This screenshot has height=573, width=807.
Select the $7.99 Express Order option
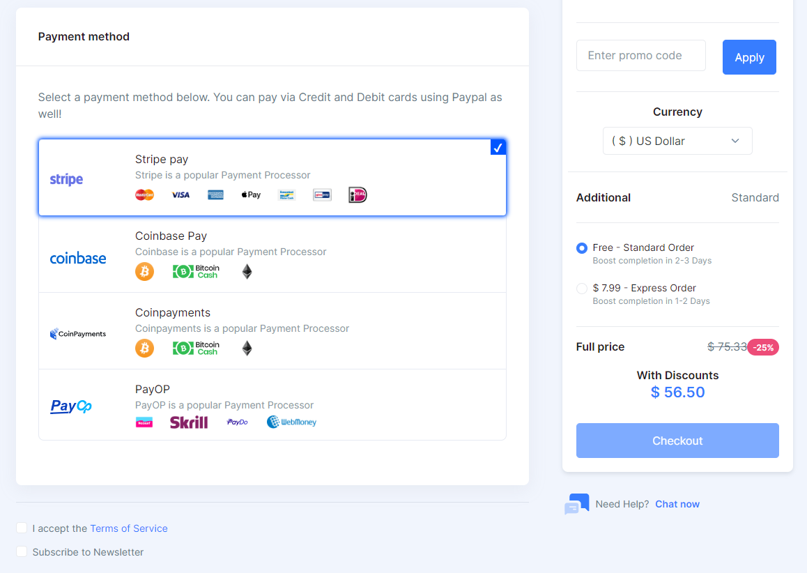pyautogui.click(x=582, y=289)
